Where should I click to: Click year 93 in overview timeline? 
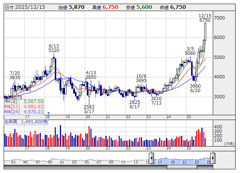13,162
